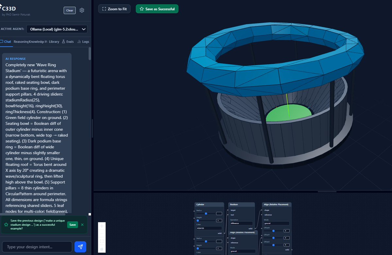Click the OffsetX value box
Image resolution: width=392 pixels, height=255 pixels.
[287, 231]
